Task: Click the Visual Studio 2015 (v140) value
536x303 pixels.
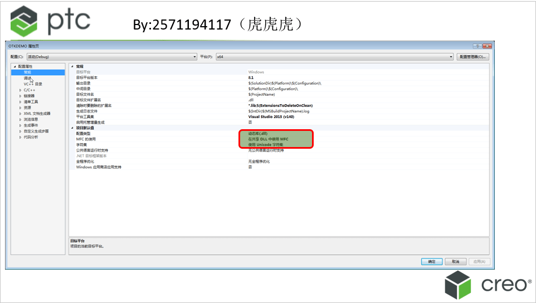Action: click(271, 117)
